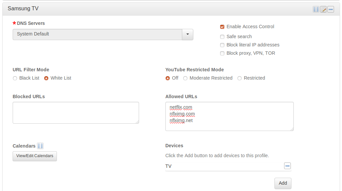
Task: Enable the Safe search checkbox
Action: coord(222,37)
